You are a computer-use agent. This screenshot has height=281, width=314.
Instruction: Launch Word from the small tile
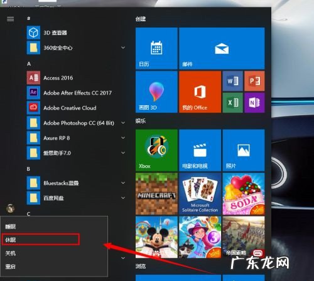(x=233, y=81)
